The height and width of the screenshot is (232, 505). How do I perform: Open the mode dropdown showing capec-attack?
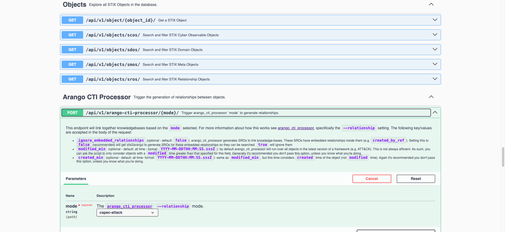[x=127, y=213]
